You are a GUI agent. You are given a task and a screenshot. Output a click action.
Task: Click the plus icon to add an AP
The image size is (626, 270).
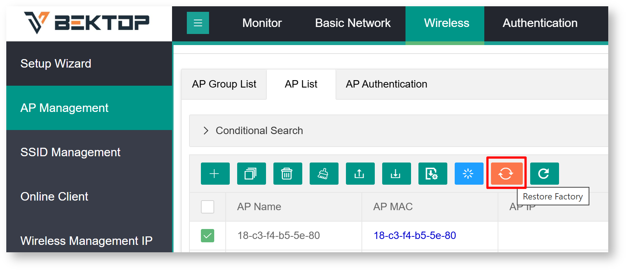[215, 174]
